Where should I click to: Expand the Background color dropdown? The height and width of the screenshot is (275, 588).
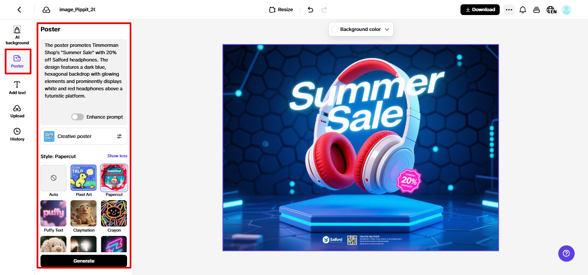pyautogui.click(x=361, y=29)
